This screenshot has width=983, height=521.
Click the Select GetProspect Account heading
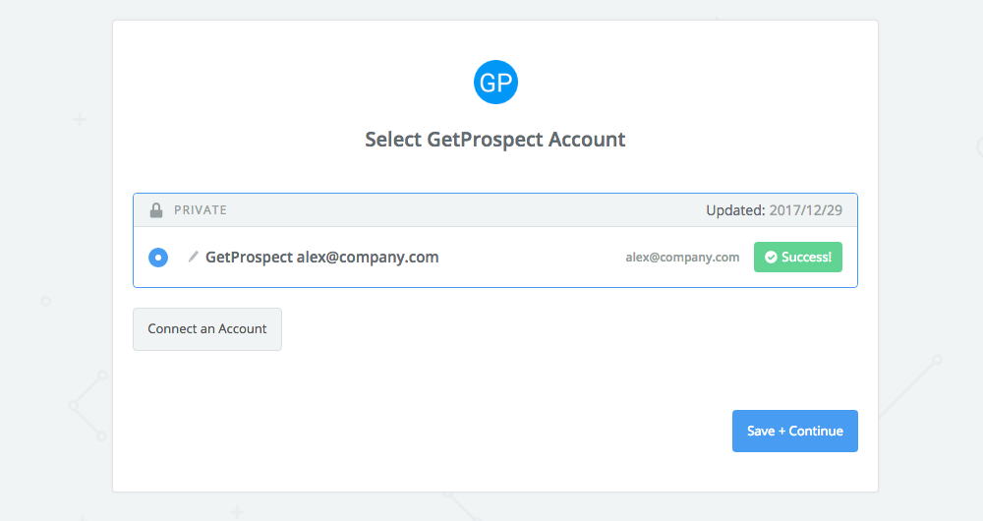(495, 140)
